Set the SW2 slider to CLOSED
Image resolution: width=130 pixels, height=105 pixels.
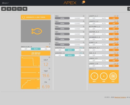(77, 18)
